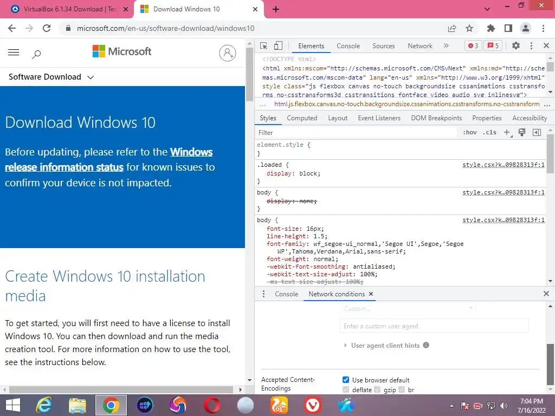Click the page horizontal scrollbar
This screenshot has height=416, width=555.
point(121,389)
